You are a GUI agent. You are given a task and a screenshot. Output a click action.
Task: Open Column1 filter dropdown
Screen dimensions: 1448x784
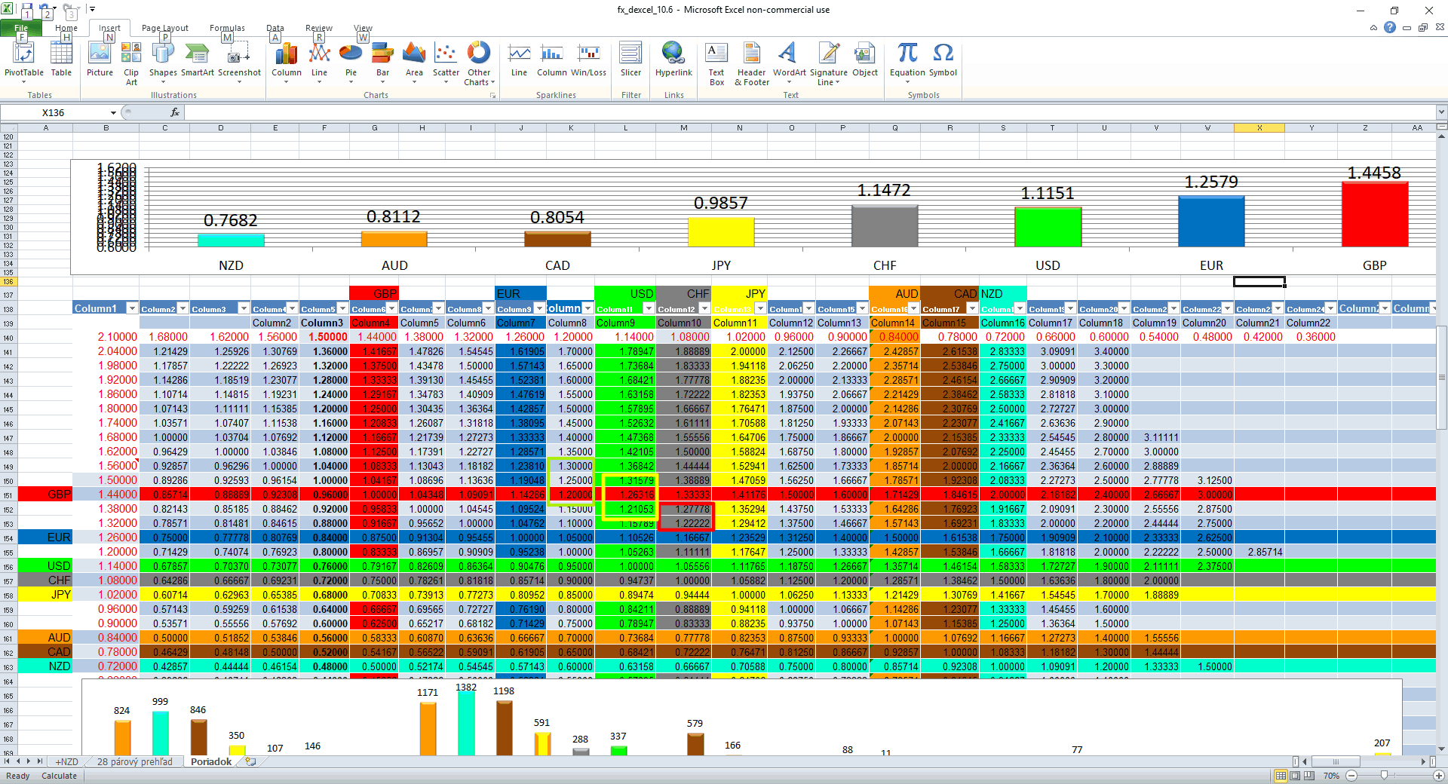click(132, 308)
